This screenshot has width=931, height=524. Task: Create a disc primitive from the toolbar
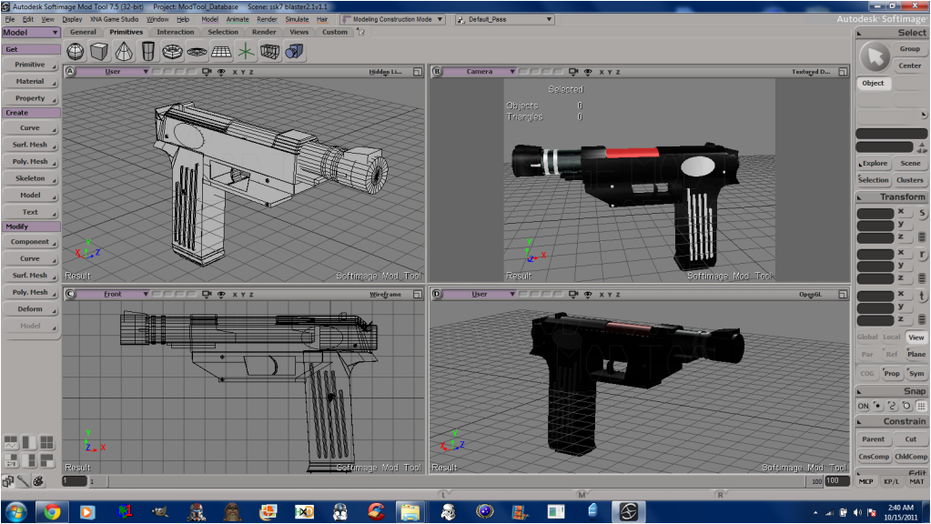coord(197,52)
